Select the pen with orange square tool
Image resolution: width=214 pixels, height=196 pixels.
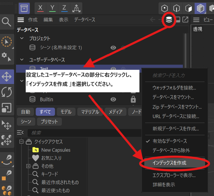(7, 175)
